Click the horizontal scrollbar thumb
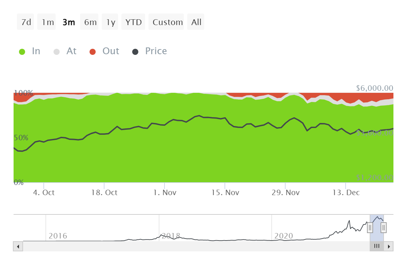The height and width of the screenshot is (271, 407). pyautogui.click(x=376, y=246)
